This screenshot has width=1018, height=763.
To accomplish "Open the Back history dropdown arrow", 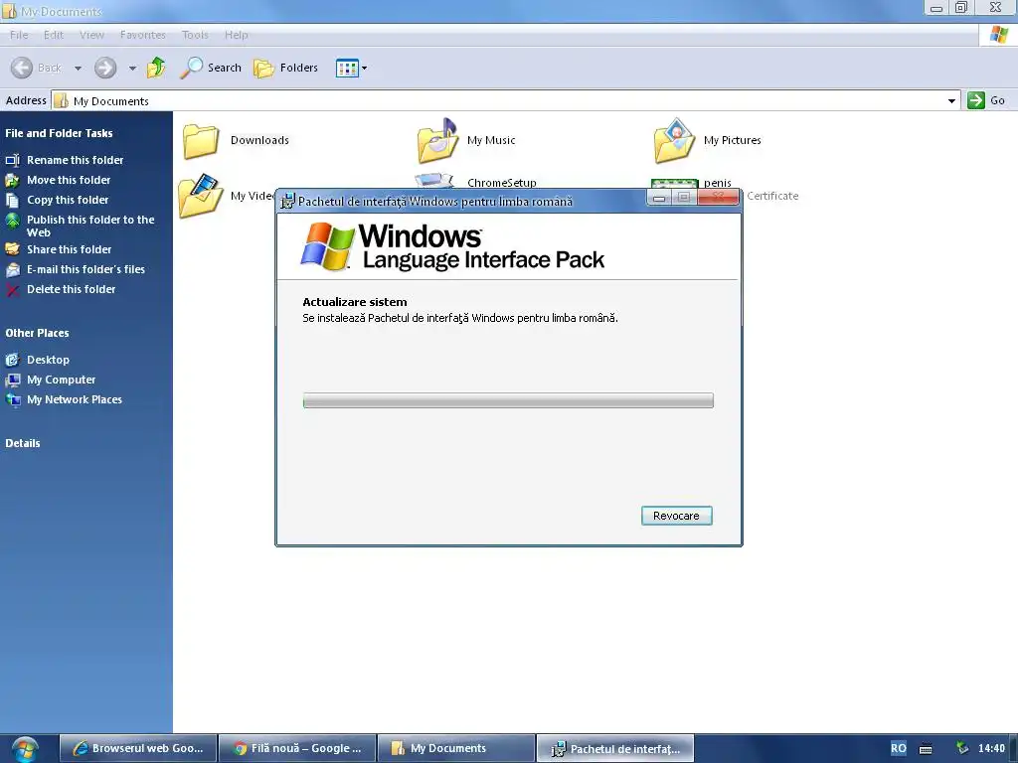I will 78,69.
